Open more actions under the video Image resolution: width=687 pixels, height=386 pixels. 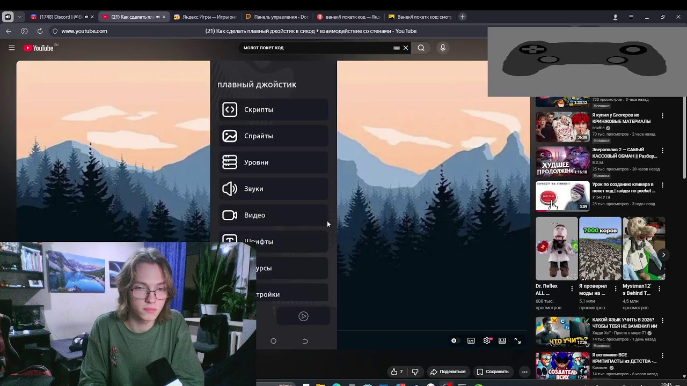[x=525, y=372]
